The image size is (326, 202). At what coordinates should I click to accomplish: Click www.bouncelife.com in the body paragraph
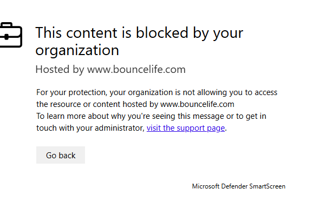(197, 104)
